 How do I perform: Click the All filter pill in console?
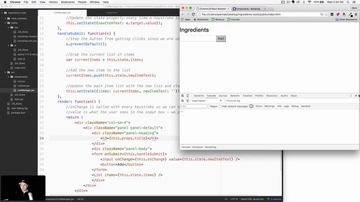click(251, 106)
